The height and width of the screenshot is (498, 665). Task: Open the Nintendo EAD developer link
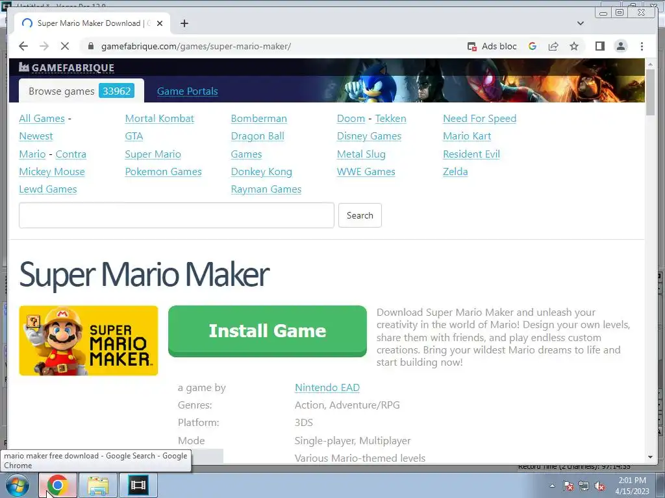tap(327, 388)
